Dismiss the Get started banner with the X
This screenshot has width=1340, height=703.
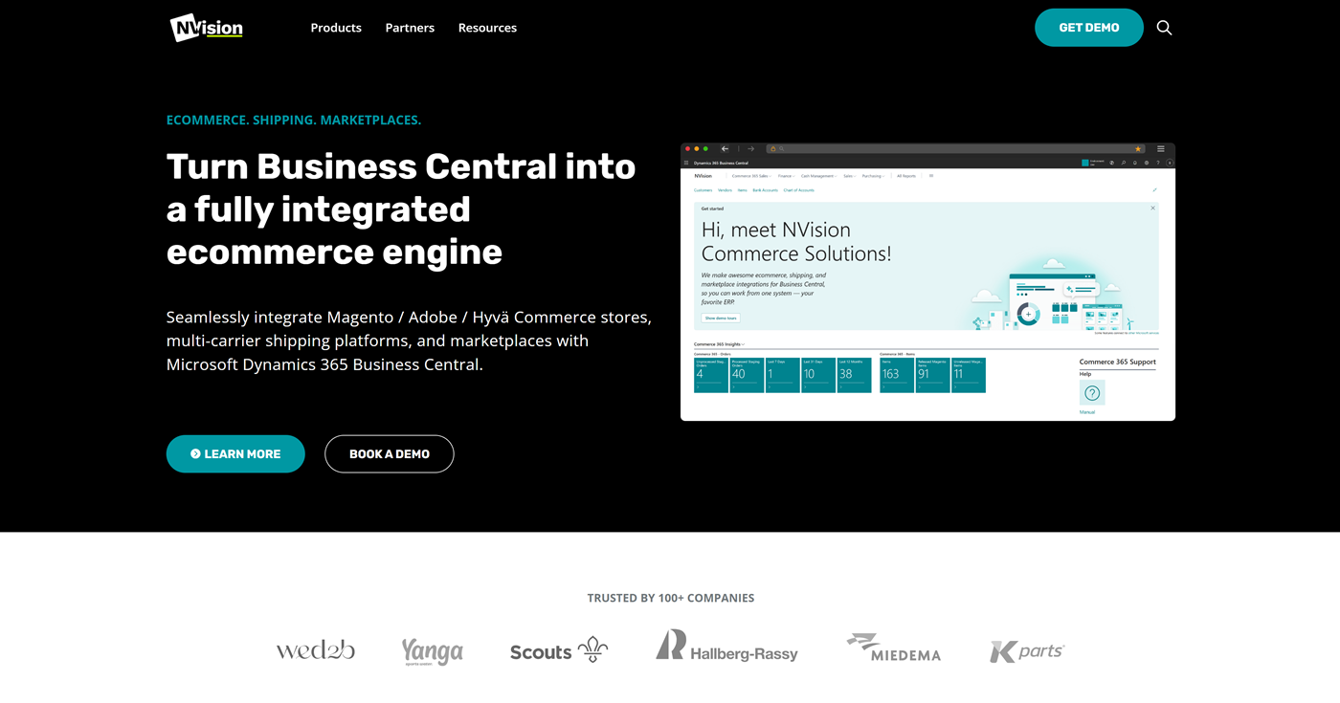click(x=1152, y=208)
